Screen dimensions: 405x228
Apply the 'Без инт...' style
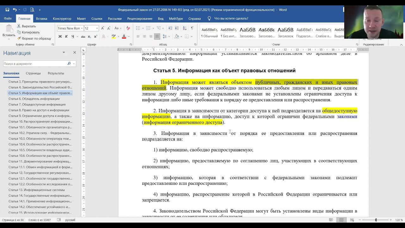pos(228,33)
